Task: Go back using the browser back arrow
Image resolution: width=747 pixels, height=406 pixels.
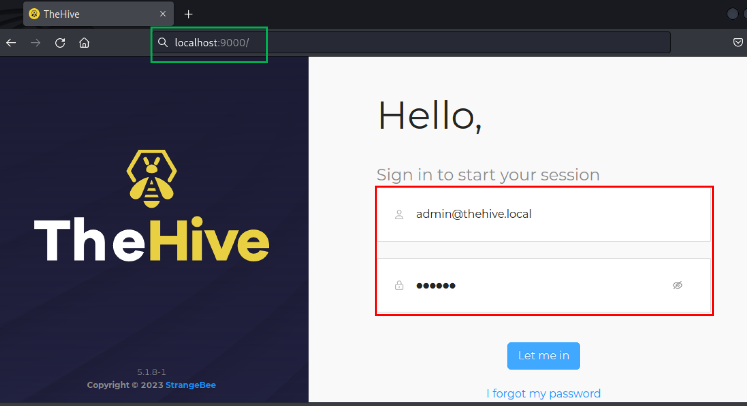Action: pyautogui.click(x=11, y=43)
